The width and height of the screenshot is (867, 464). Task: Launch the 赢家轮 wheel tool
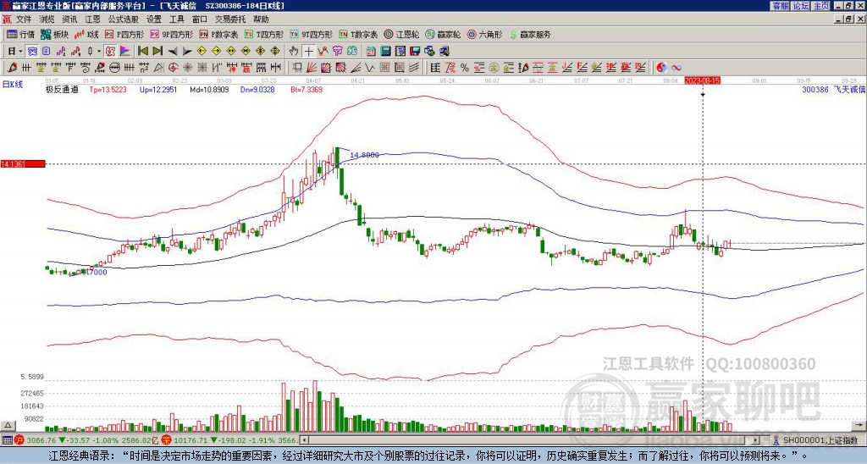point(443,34)
